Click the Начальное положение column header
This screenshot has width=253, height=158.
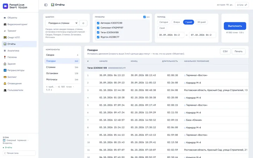(x=196, y=61)
